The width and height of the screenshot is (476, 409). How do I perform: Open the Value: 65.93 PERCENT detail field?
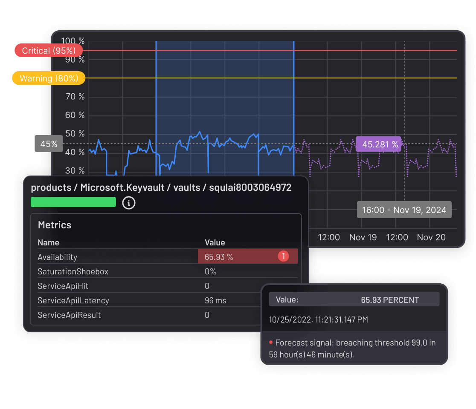(354, 299)
